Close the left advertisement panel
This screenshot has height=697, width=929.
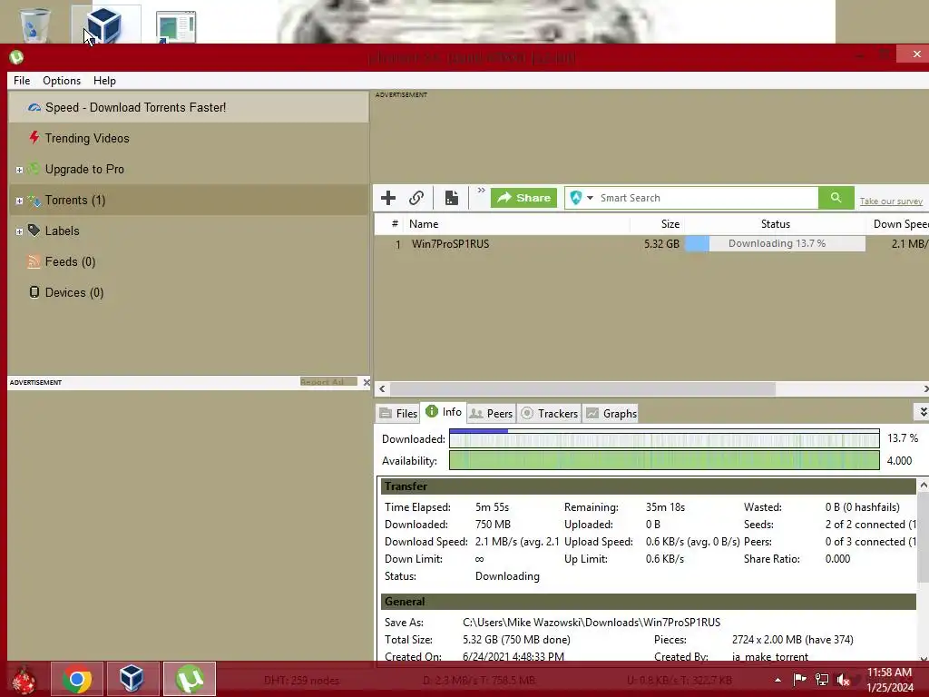point(367,382)
